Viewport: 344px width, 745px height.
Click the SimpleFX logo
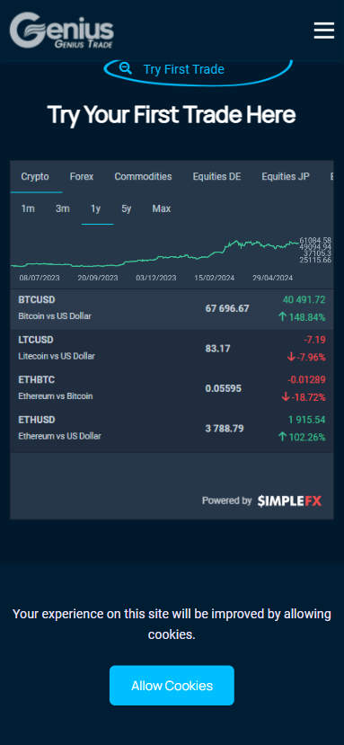pyautogui.click(x=289, y=501)
